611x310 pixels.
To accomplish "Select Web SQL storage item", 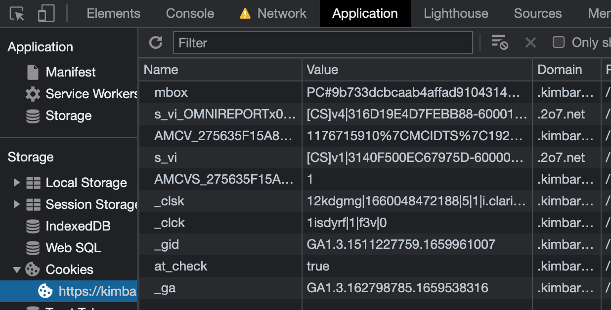I will [73, 248].
